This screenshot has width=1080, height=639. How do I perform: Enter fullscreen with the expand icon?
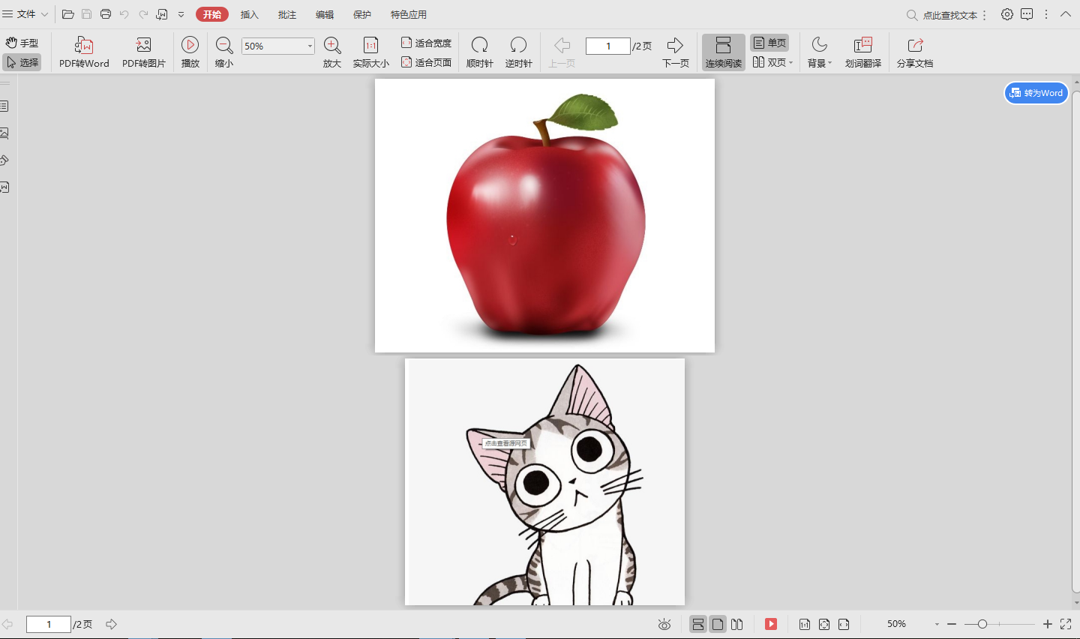coord(1066,624)
